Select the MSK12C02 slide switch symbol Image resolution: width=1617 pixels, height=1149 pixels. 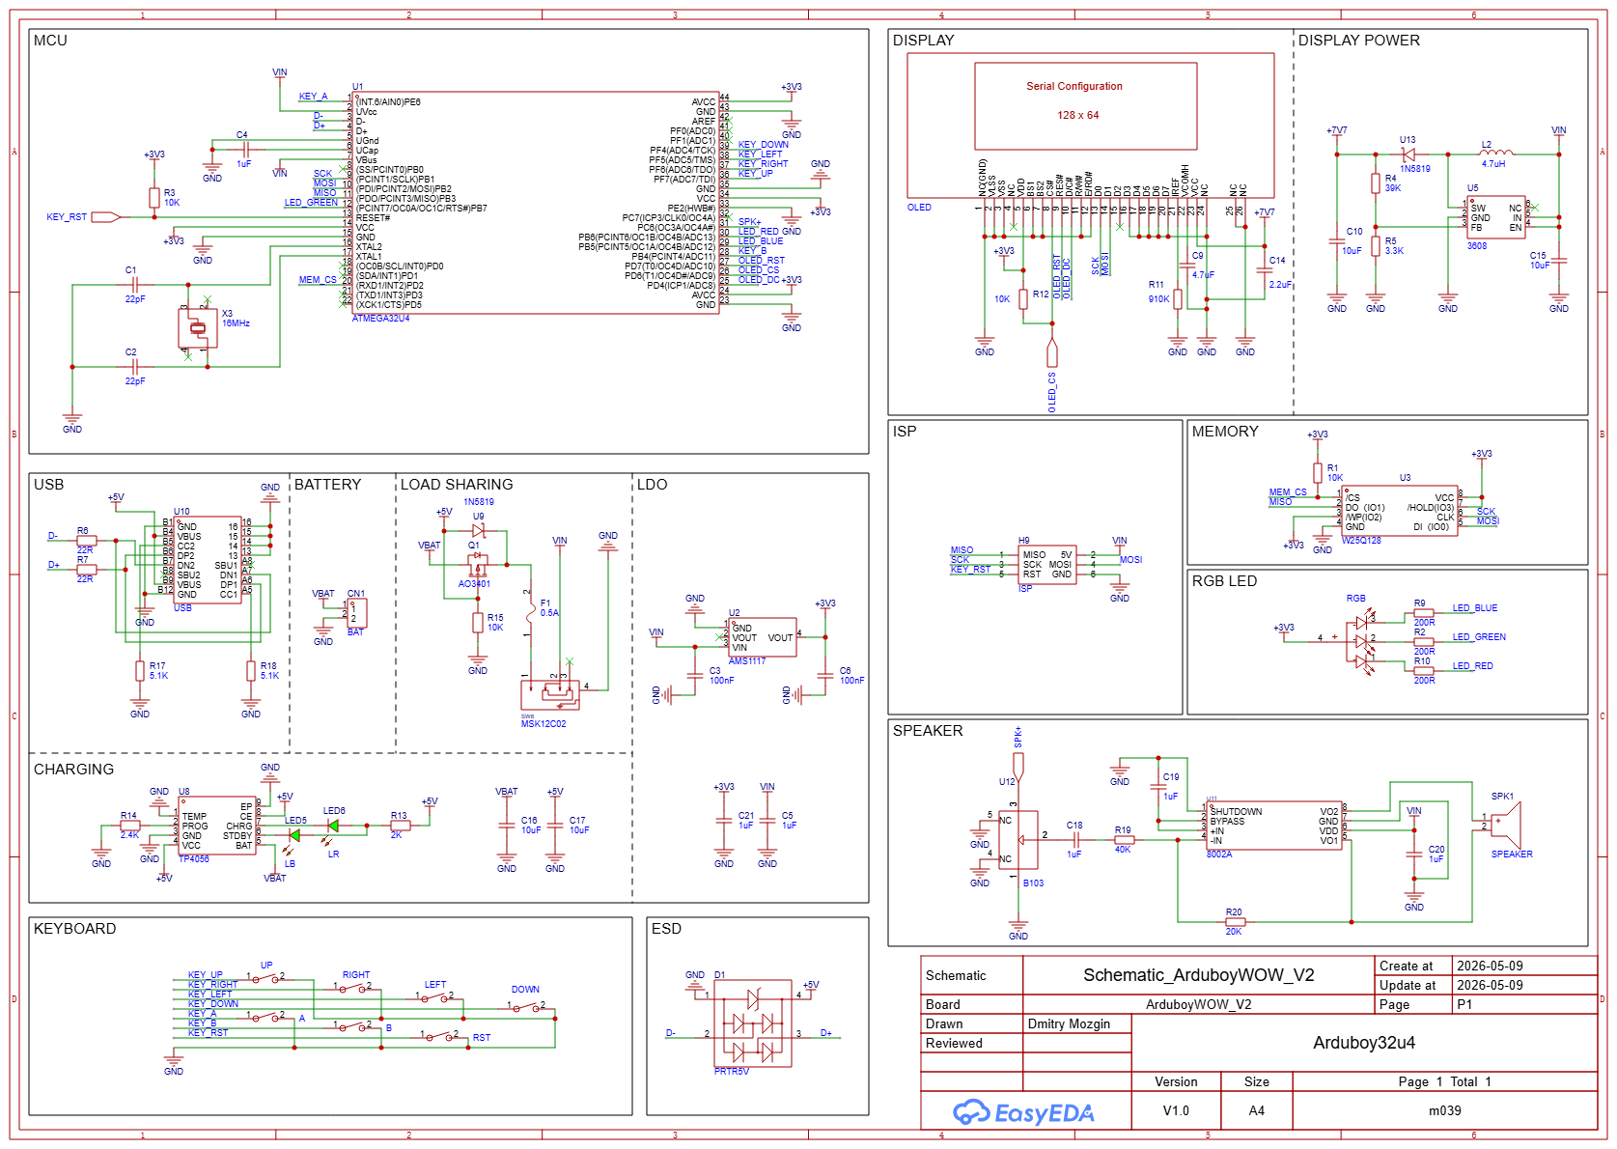click(x=550, y=695)
